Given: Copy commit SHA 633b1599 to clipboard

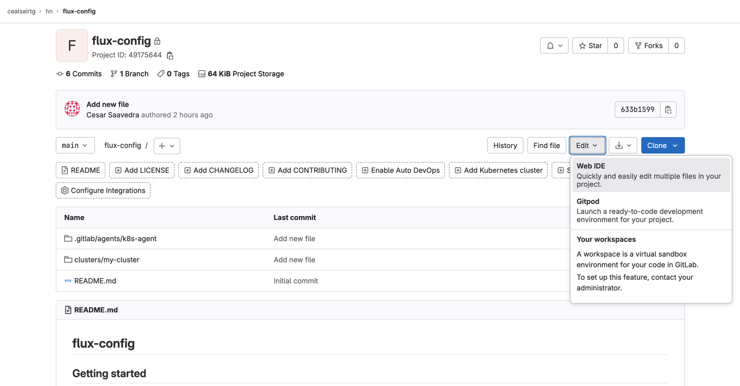Looking at the screenshot, I should click(668, 110).
